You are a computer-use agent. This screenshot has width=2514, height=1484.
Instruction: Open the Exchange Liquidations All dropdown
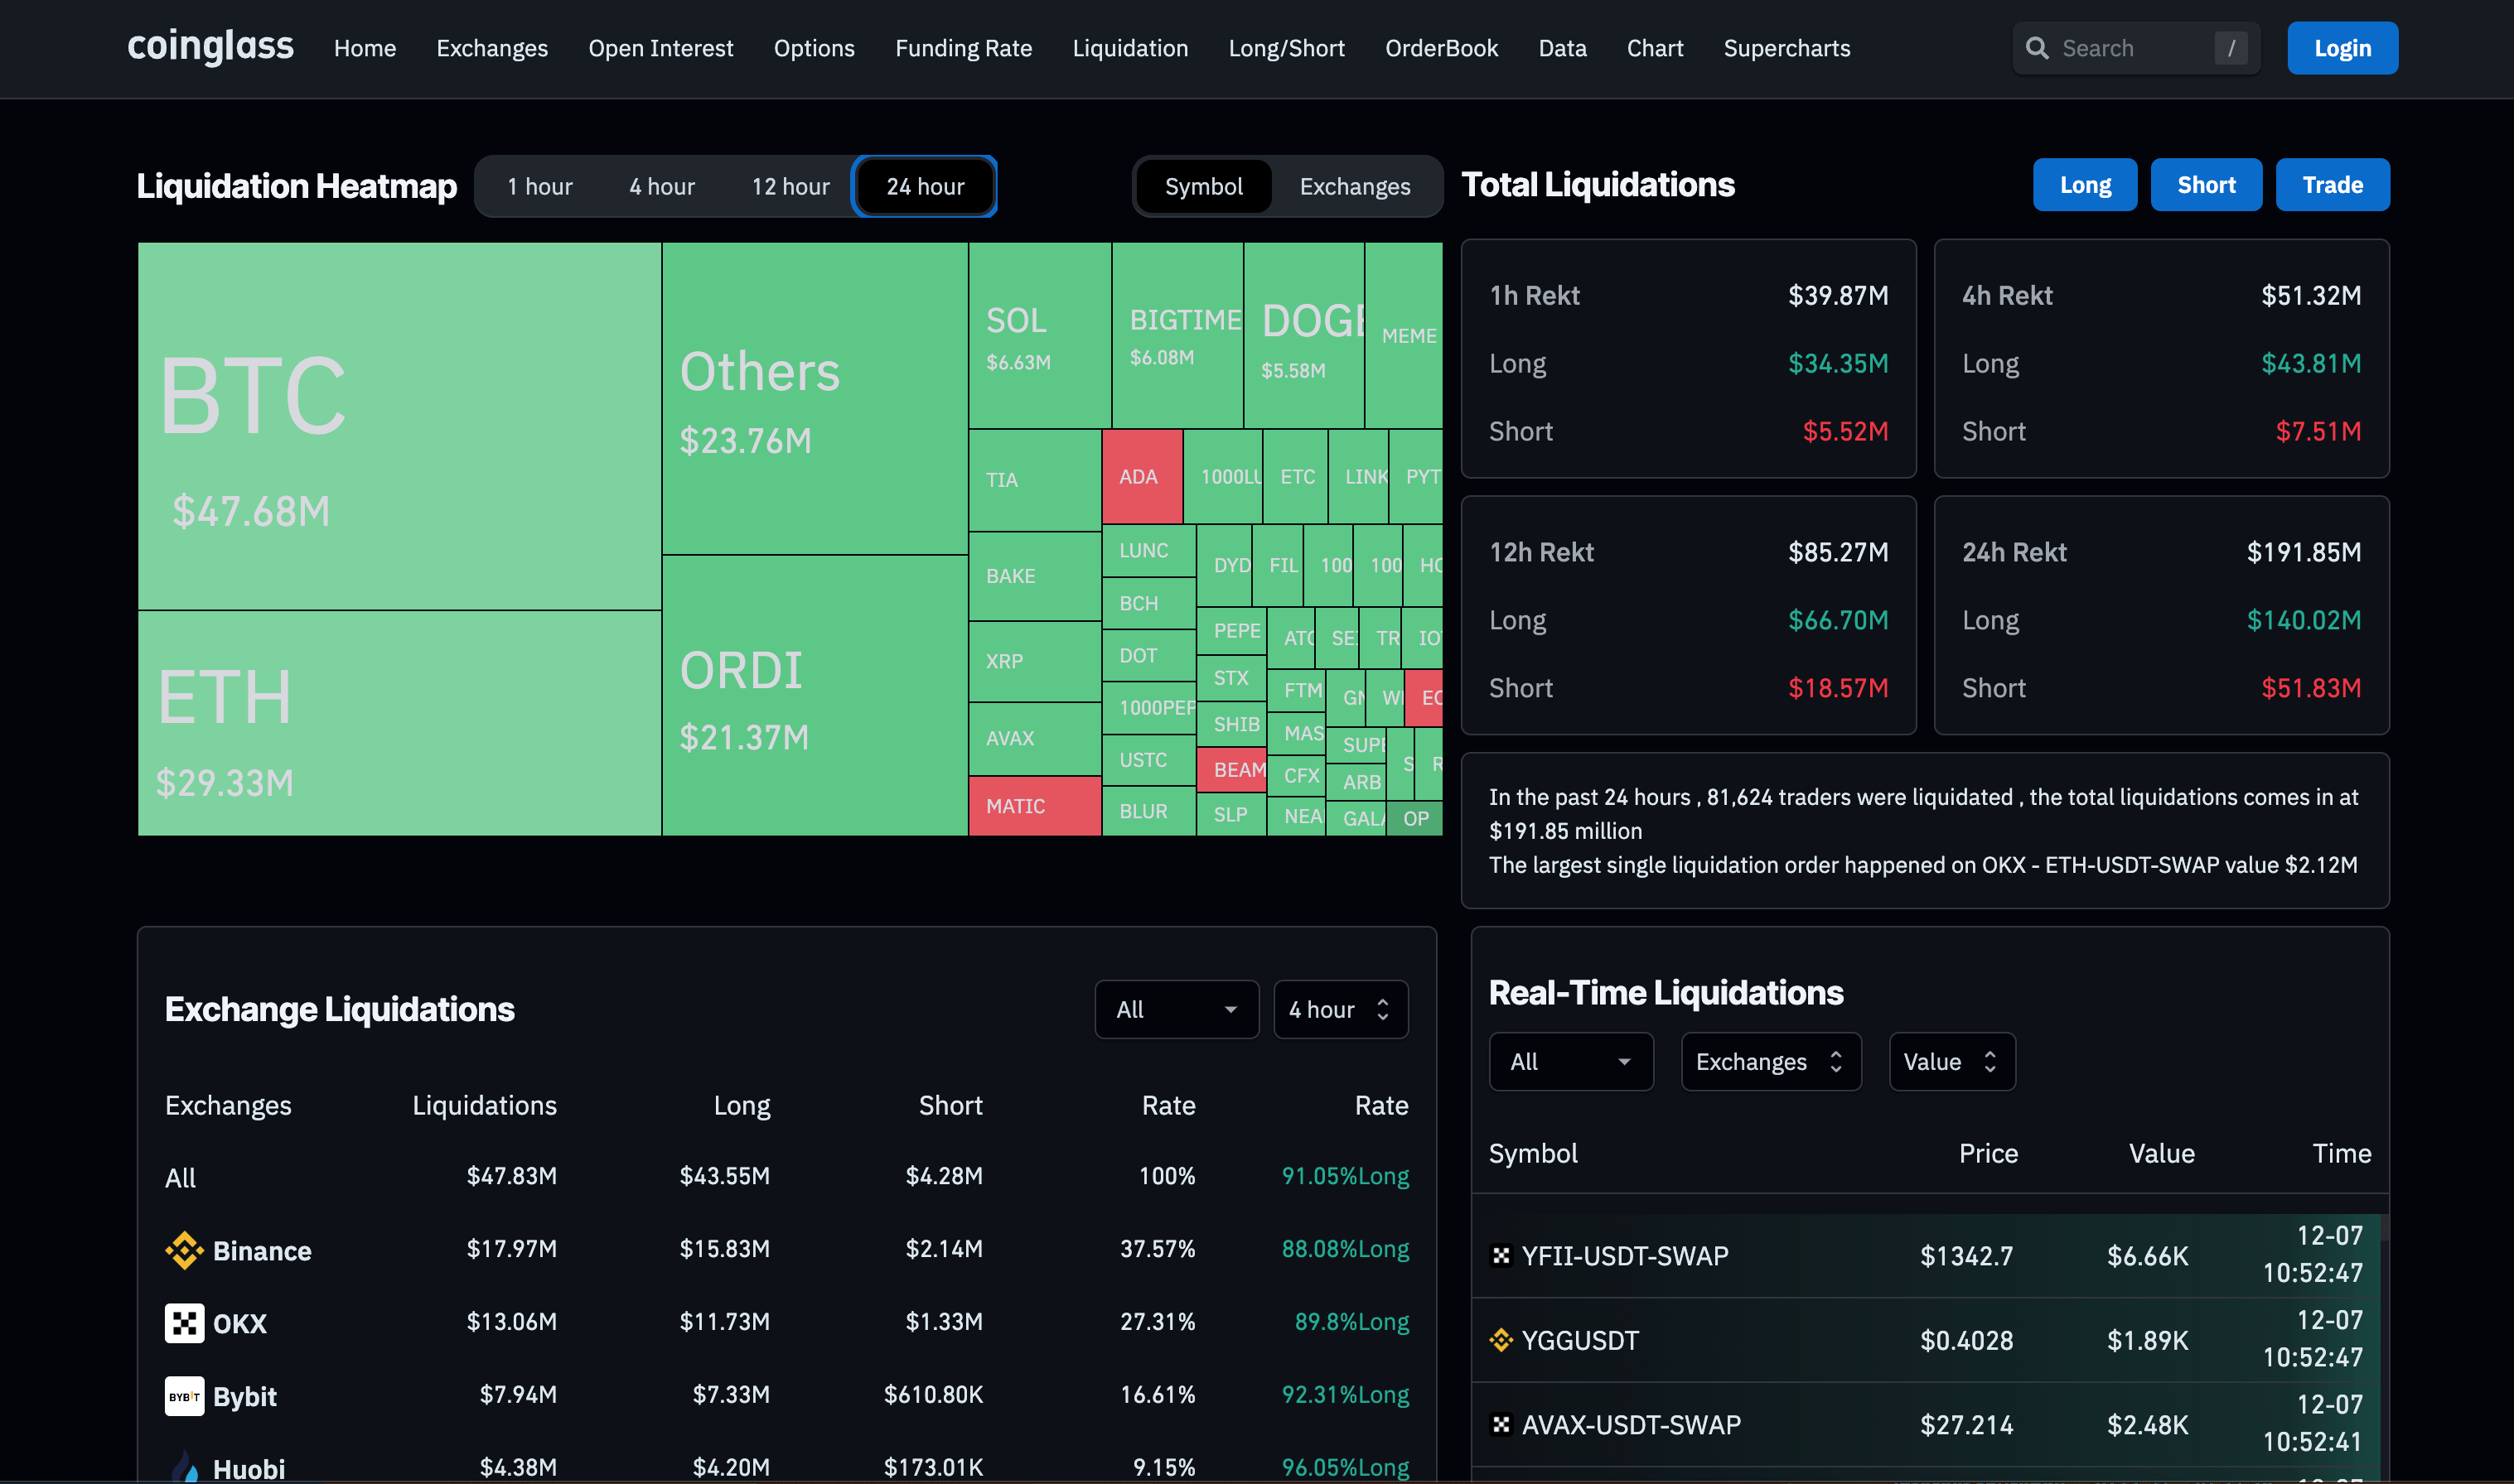tap(1177, 1009)
